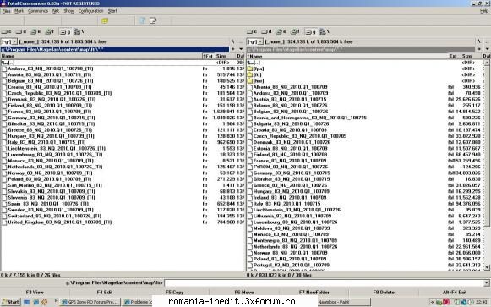Click the command line input field
The height and width of the screenshot is (307, 491).
[324, 282]
